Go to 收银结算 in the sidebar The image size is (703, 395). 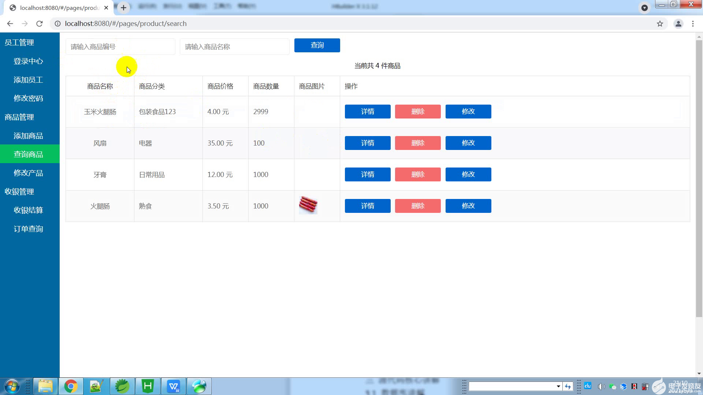tap(28, 210)
